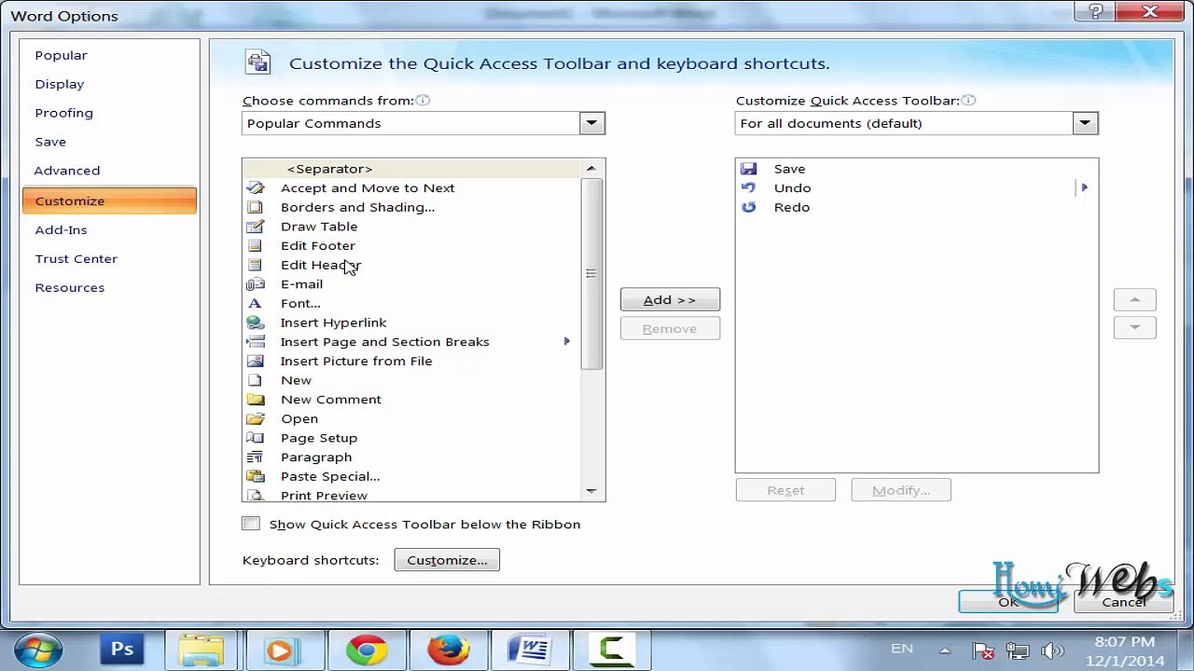Click the commands list scroll-down arrow
Image resolution: width=1194 pixels, height=671 pixels.
(x=591, y=491)
